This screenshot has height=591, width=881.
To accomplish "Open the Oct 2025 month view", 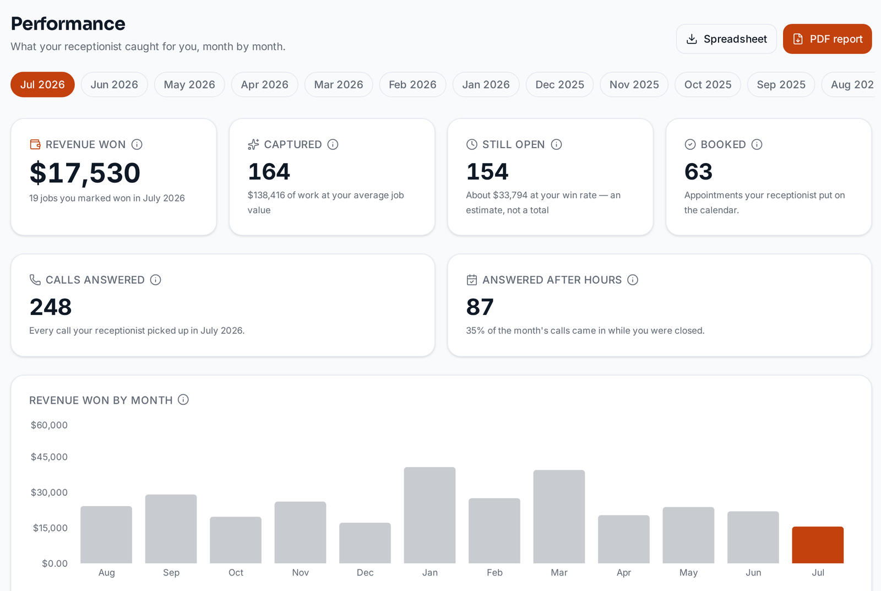I will (x=708, y=85).
